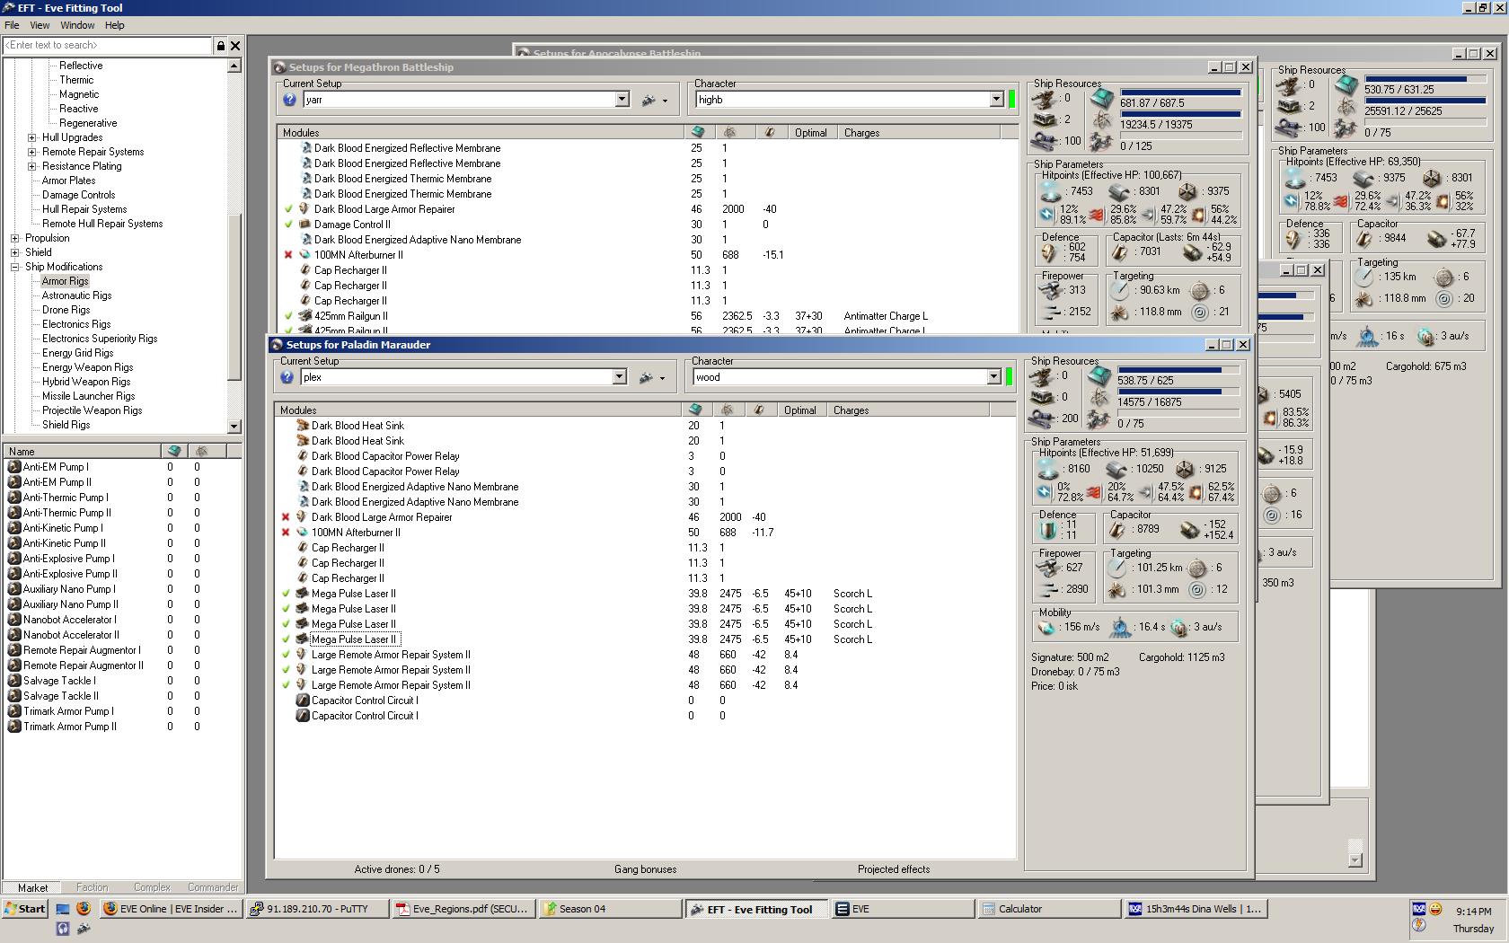Open the Current Setup dropdown showing plex
Screen dimensions: 1509x943
(619, 377)
